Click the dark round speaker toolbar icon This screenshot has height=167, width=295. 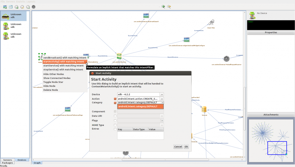(x=33, y=7)
